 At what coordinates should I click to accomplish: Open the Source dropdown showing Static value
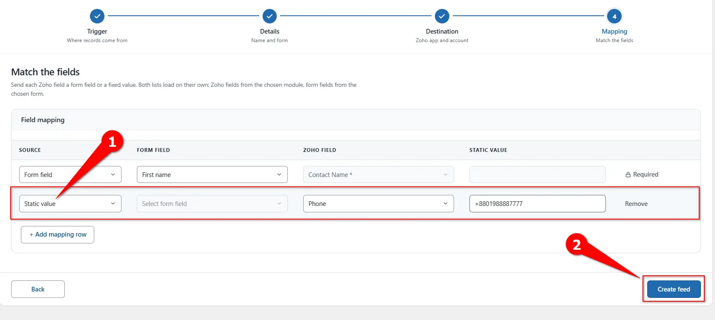[x=70, y=203]
